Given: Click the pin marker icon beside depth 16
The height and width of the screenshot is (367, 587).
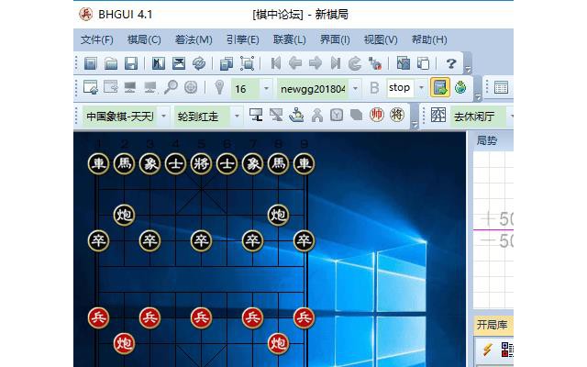Looking at the screenshot, I should tap(219, 87).
